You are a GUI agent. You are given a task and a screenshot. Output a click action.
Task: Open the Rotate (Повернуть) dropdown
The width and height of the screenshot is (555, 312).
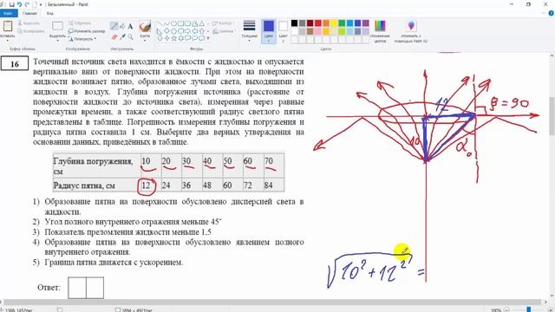pos(82,39)
